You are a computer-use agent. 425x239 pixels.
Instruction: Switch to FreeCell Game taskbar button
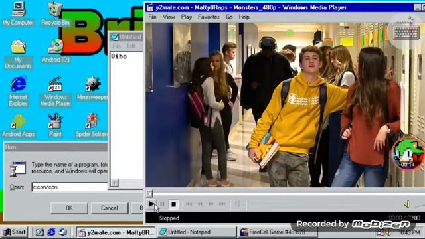coord(278,232)
